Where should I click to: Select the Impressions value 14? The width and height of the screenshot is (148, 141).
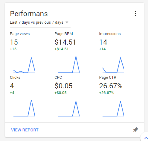pyautogui.click(x=103, y=42)
